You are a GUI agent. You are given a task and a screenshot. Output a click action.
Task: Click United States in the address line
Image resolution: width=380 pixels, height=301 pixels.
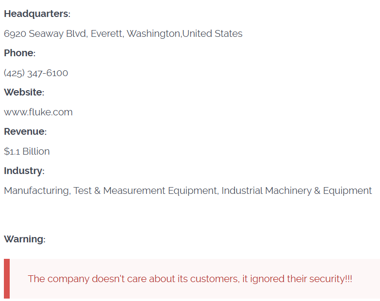coord(212,33)
